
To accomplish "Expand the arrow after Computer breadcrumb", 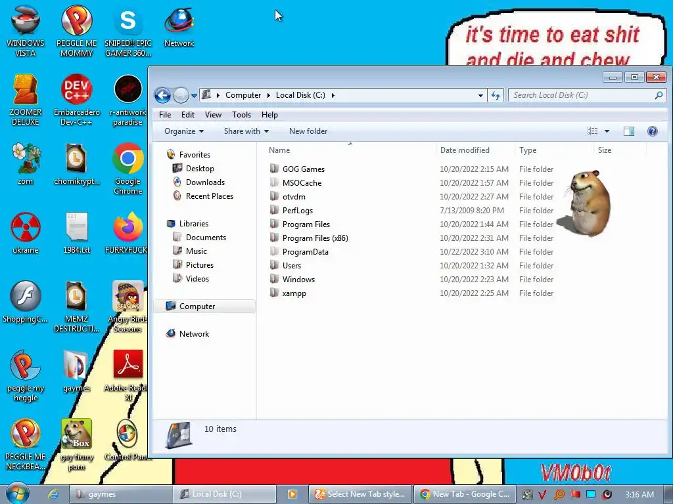I will [268, 95].
